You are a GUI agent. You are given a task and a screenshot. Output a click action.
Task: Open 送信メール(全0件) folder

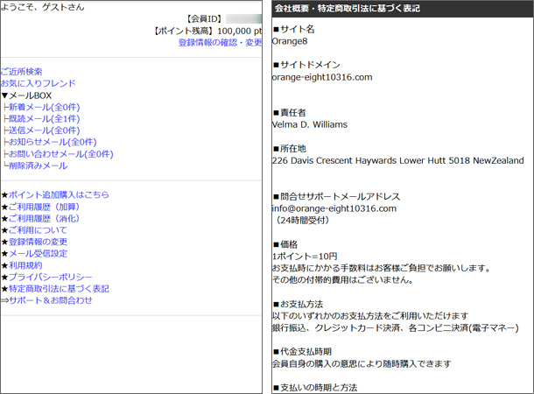coord(44,130)
